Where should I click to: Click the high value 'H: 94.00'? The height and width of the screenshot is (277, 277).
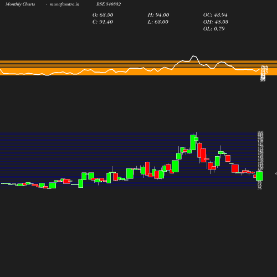coord(158,15)
